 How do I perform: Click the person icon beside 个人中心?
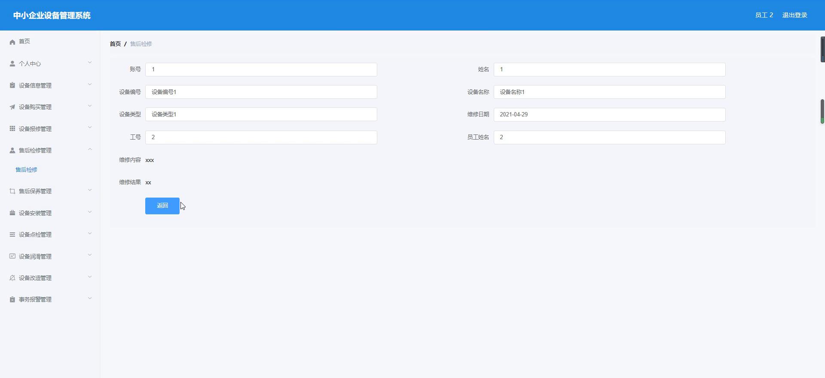coord(12,64)
